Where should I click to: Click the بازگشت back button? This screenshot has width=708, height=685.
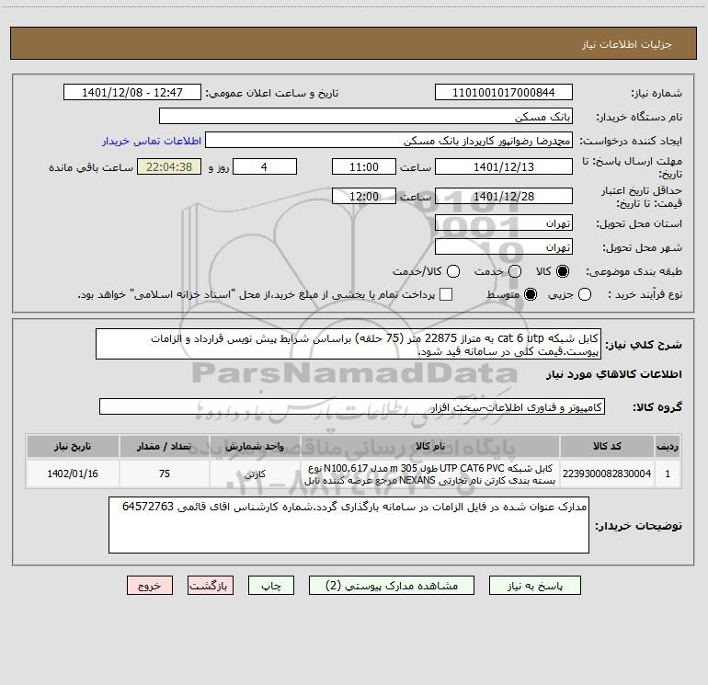[x=211, y=586]
